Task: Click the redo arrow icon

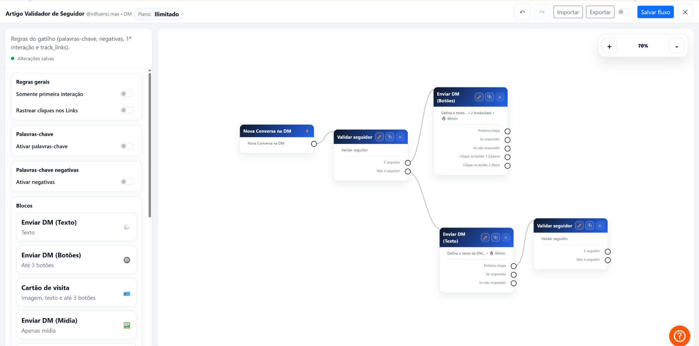Action: 542,12
